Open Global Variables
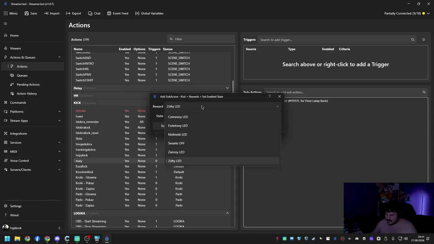The height and width of the screenshot is (244, 434). (149, 13)
